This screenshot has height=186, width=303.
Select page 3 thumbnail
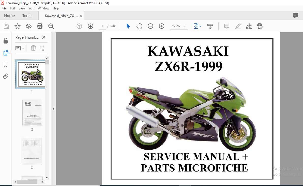coord(32,151)
